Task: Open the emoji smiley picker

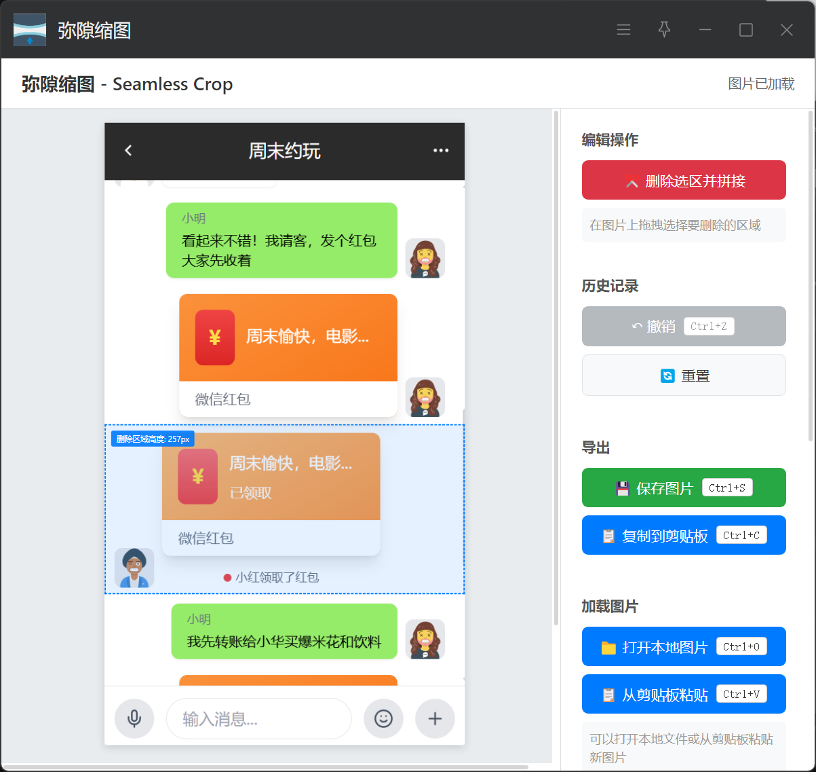Action: tap(383, 718)
